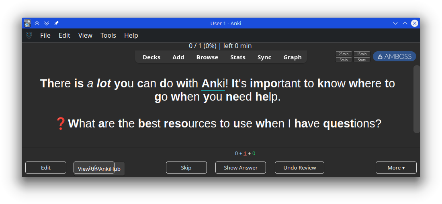Go to Decks in the top toolbar
The image size is (442, 204).
pos(151,57)
